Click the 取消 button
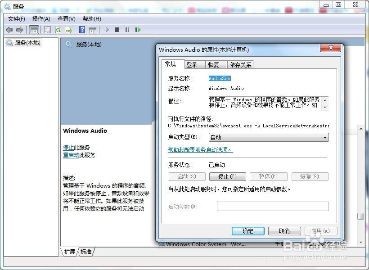 click(x=284, y=231)
